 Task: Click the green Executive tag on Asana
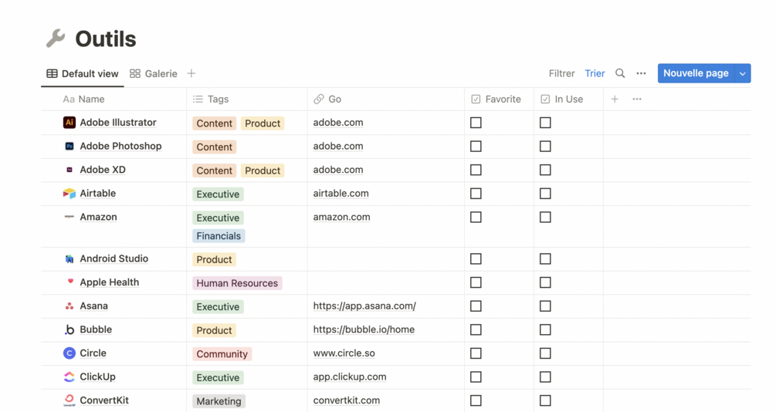[218, 307]
